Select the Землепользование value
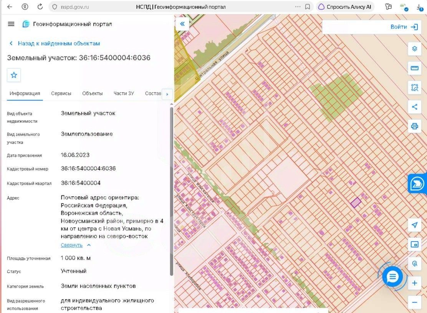This screenshot has width=427, height=313. coord(87,134)
